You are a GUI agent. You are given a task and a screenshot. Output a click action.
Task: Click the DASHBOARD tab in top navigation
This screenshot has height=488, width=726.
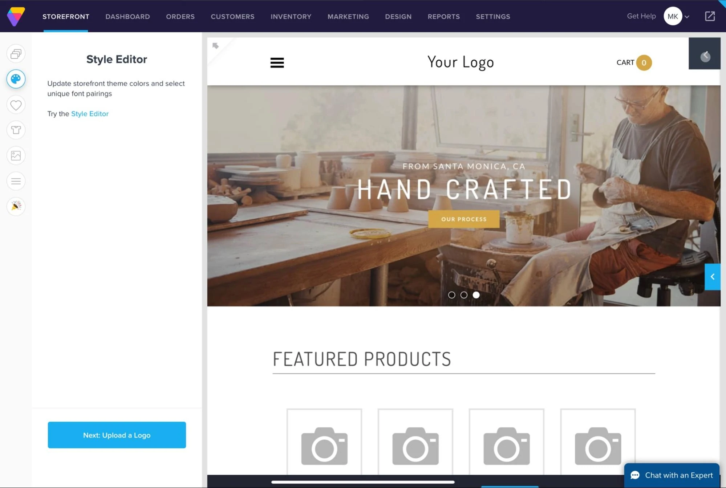[127, 16]
